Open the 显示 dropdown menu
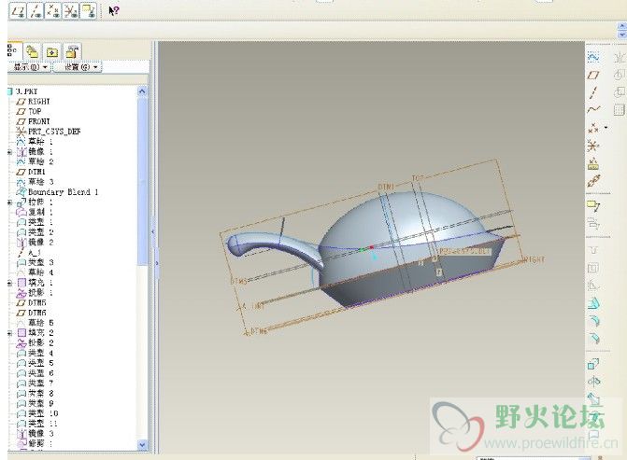This screenshot has height=460, width=627. click(x=30, y=67)
